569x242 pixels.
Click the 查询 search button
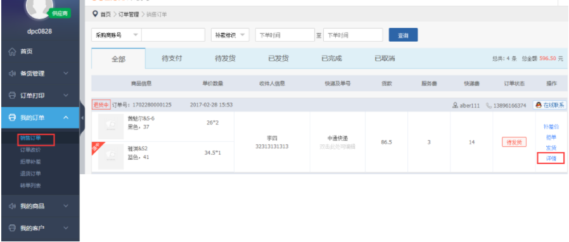[x=403, y=35]
